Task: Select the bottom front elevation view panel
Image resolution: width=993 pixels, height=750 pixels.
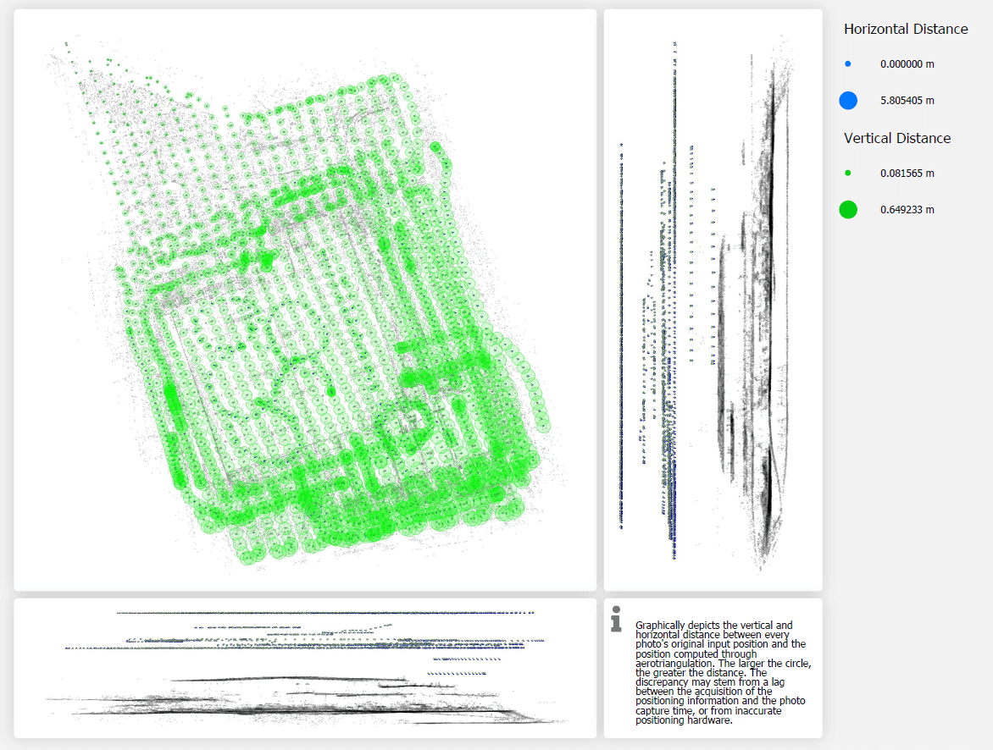Action: [x=305, y=669]
